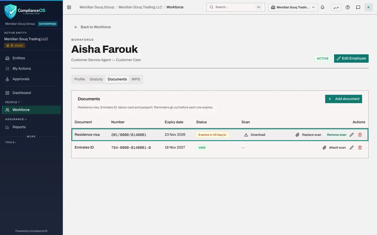Image resolution: width=377 pixels, height=235 pixels.
Task: Select the Documents tab
Action: click(x=117, y=79)
